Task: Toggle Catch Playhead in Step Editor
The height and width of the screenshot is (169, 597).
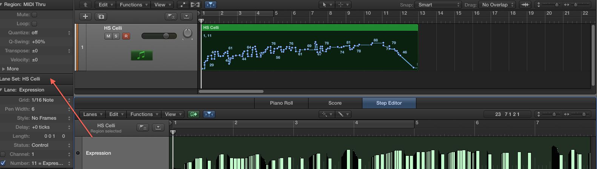Action: click(x=209, y=114)
